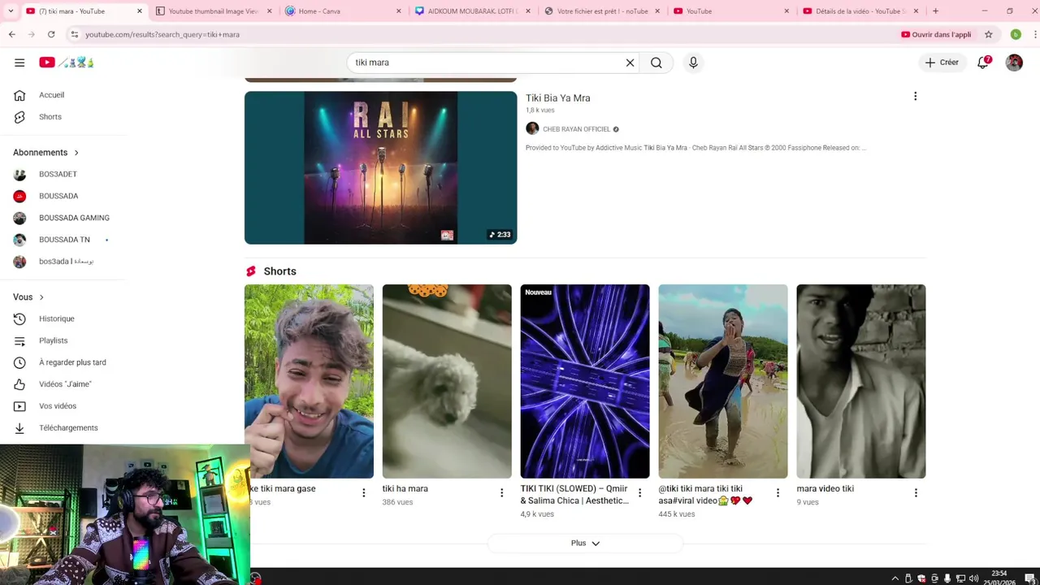Screen dimensions: 1040x585
Task: Expand more Shorts with Plus button
Action: click(585, 543)
